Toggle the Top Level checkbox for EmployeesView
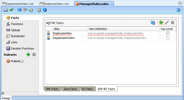This screenshot has width=184, height=100. point(168,33)
